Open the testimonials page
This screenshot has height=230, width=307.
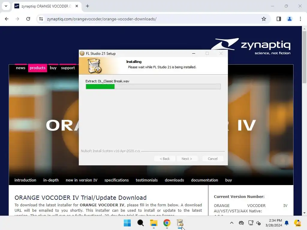pyautogui.click(x=147, y=180)
